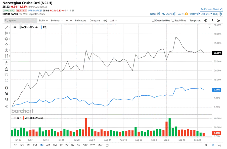This screenshot has width=227, height=149.
Task: Collapse the volume pane chevron
Action: [x=209, y=118]
